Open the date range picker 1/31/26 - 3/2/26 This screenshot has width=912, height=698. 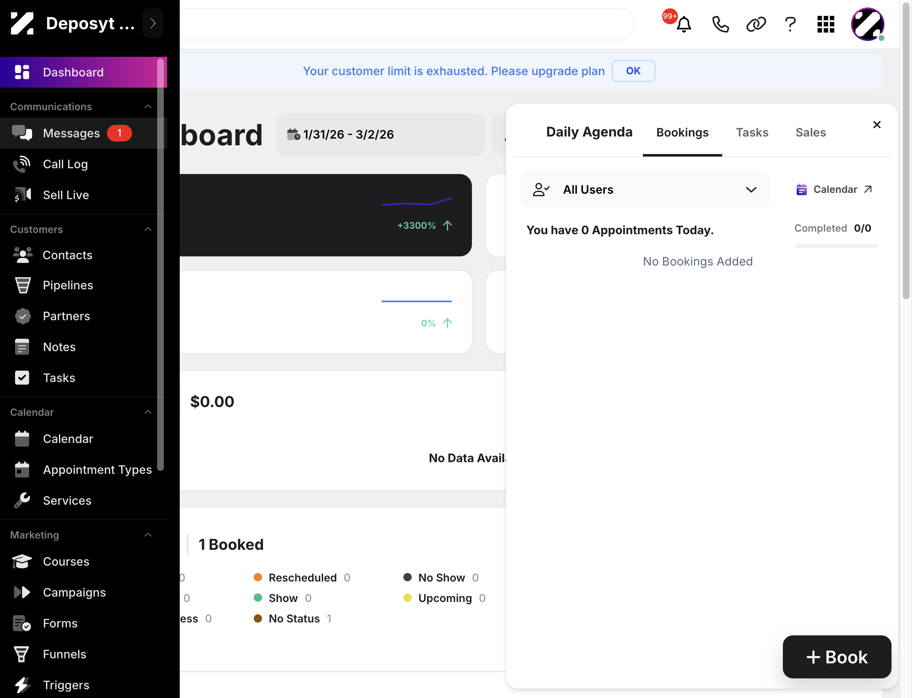click(380, 134)
